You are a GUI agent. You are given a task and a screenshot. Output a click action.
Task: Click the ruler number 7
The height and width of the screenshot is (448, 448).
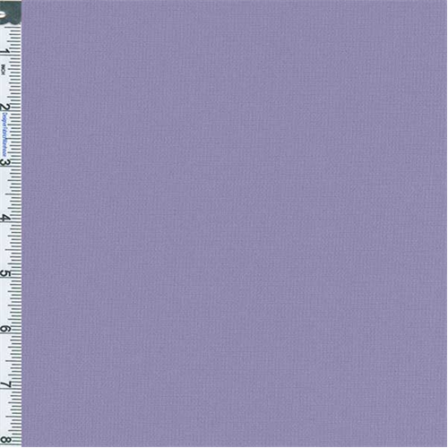(x=5, y=385)
